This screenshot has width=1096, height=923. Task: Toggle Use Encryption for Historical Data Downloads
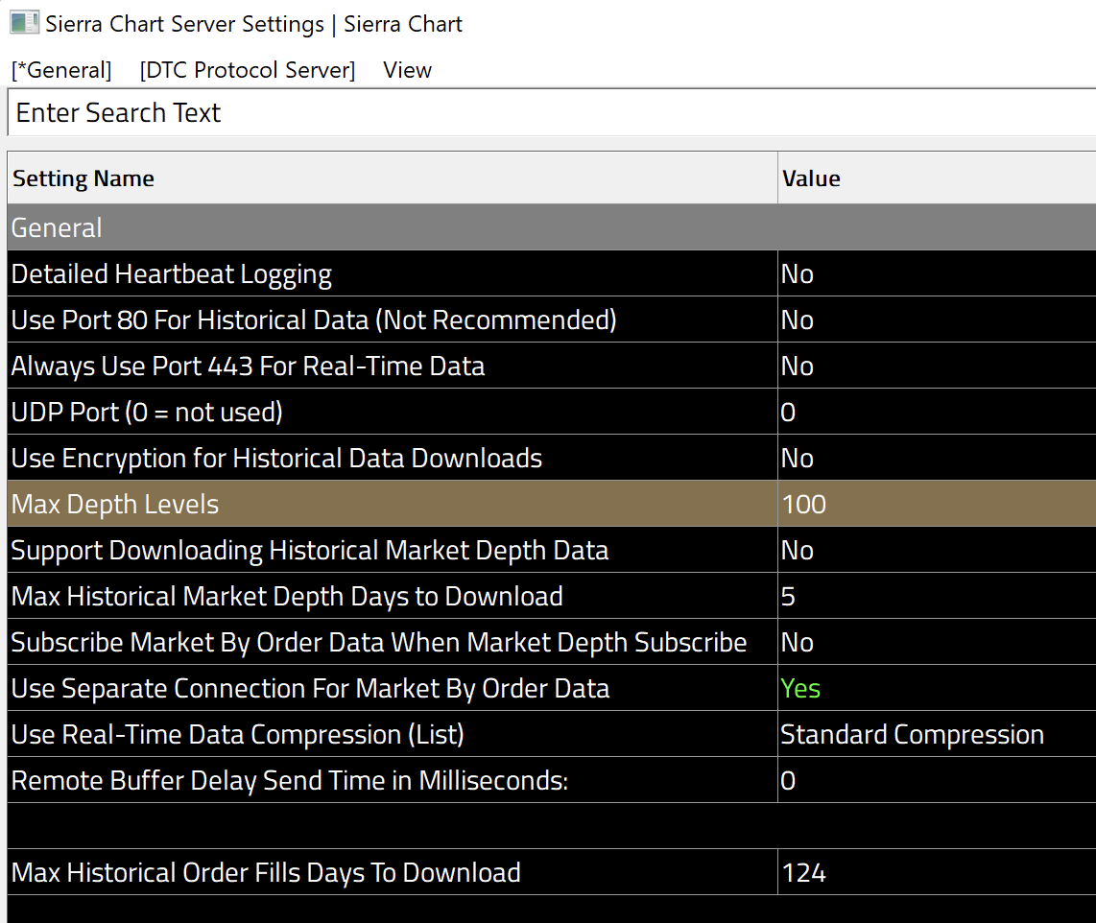798,459
